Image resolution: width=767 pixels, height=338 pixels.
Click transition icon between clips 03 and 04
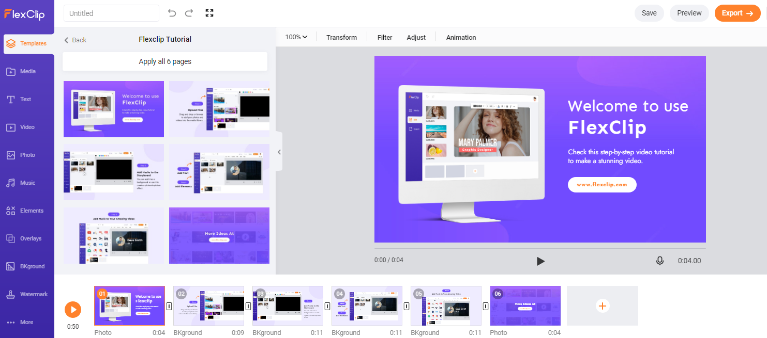click(x=327, y=306)
